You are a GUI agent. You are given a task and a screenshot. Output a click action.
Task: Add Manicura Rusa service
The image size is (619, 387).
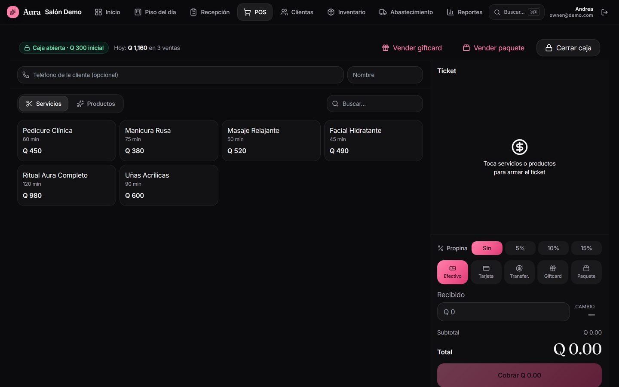169,141
